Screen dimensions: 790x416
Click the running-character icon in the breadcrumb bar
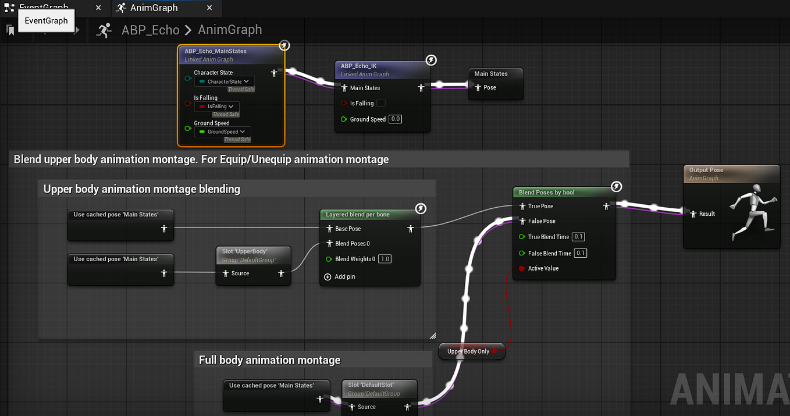coord(104,30)
